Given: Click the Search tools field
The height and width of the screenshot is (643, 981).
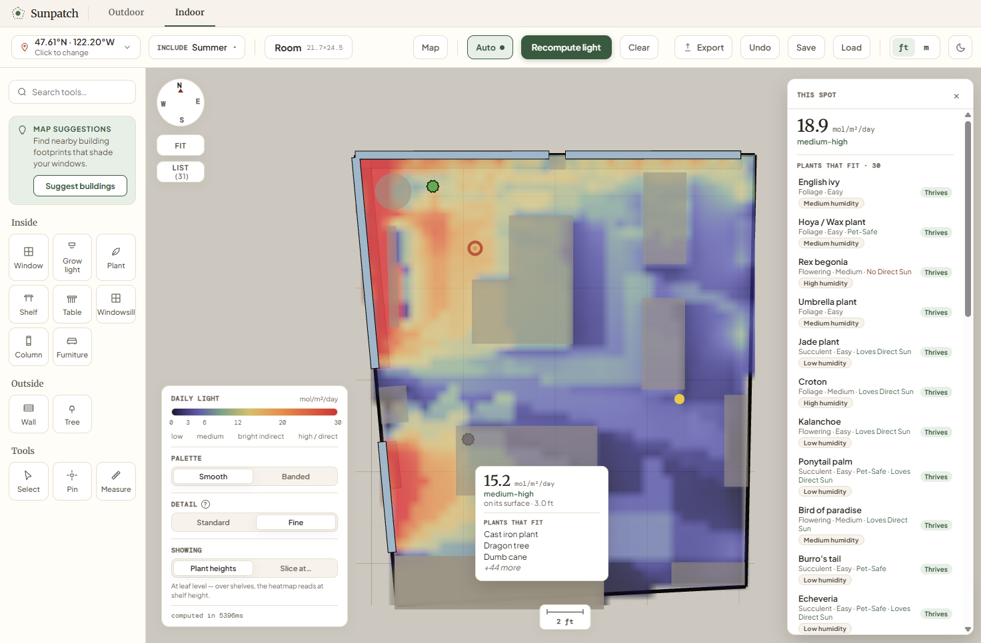Looking at the screenshot, I should tap(72, 92).
